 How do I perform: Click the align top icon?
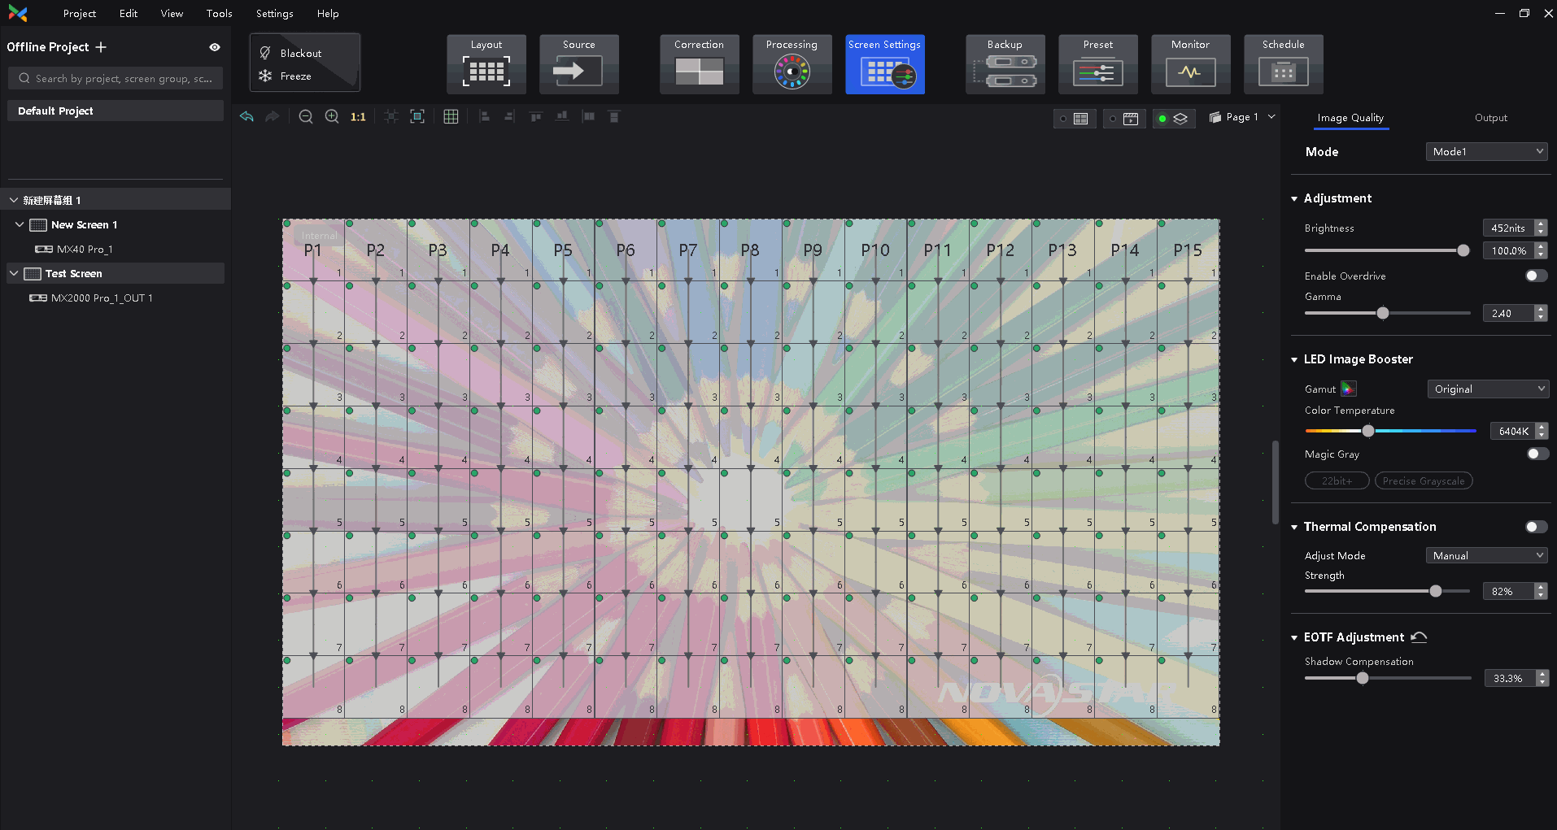coord(536,117)
